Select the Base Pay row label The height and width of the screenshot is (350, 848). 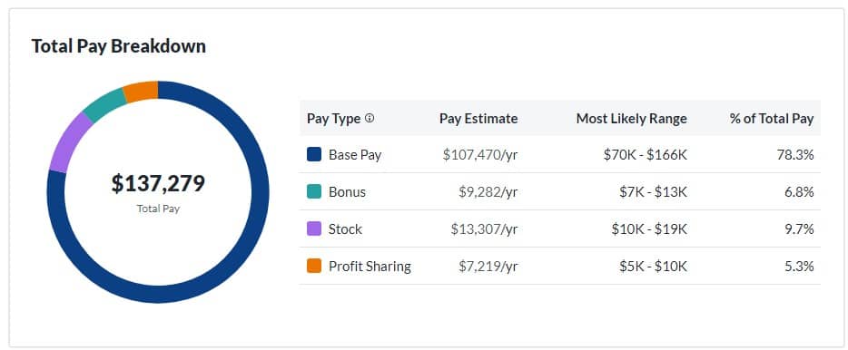click(355, 155)
